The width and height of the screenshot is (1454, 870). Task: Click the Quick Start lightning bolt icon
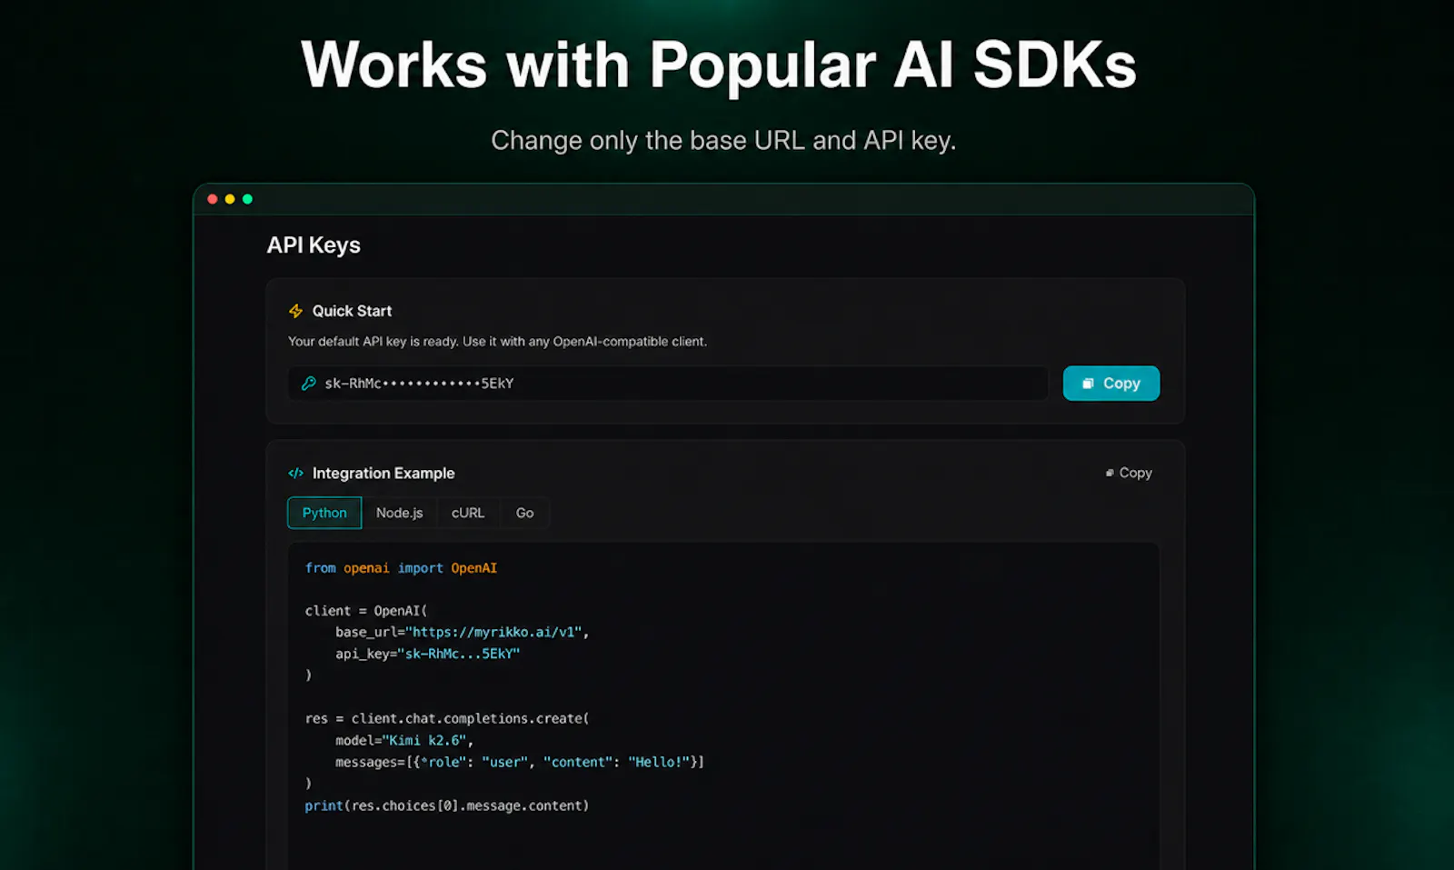pyautogui.click(x=295, y=311)
